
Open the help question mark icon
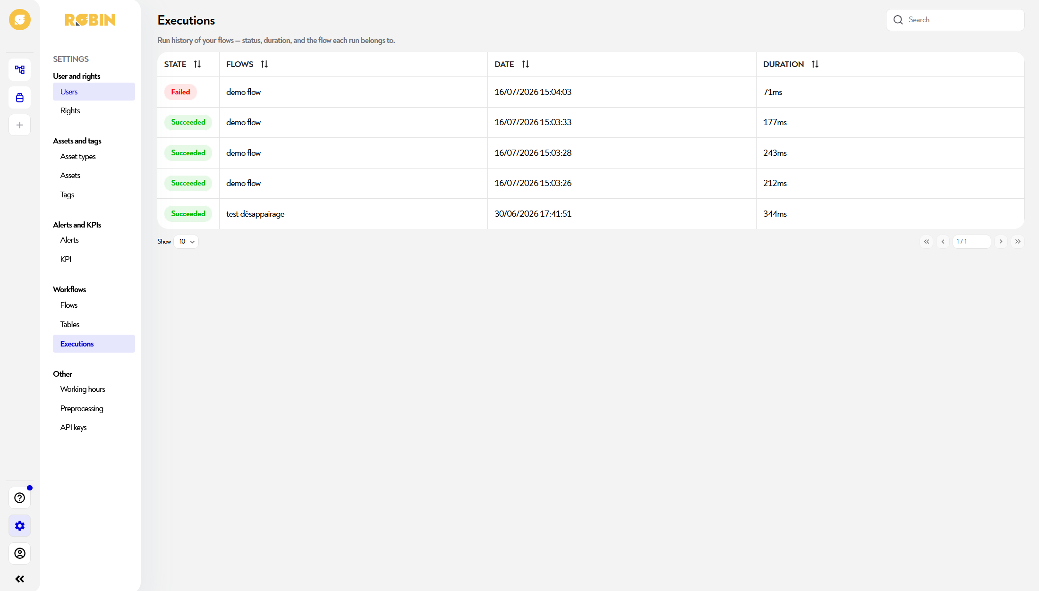point(20,498)
